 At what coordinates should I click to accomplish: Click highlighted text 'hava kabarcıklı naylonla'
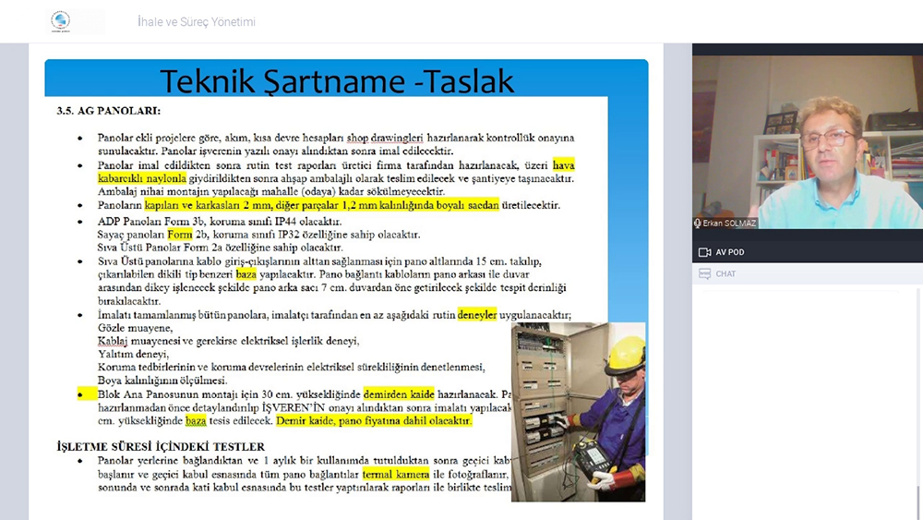(142, 178)
